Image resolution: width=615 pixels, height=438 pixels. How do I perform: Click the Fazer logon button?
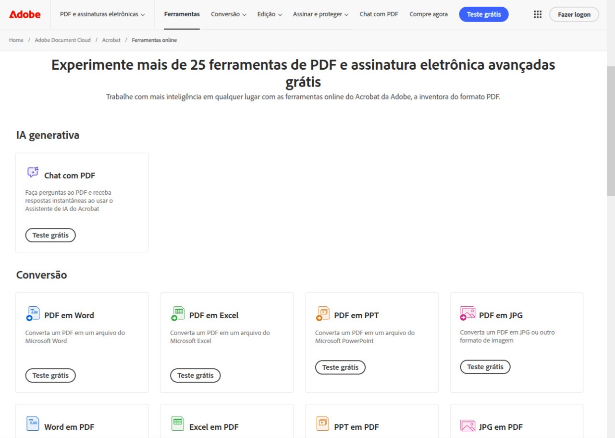[x=574, y=14]
